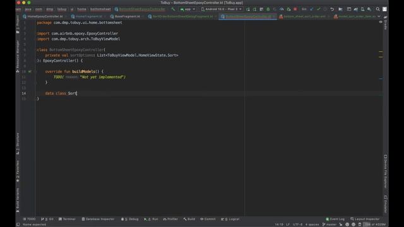Click the master git branch widget
Image resolution: width=404 pixels, height=227 pixels.
pyautogui.click(x=330, y=224)
